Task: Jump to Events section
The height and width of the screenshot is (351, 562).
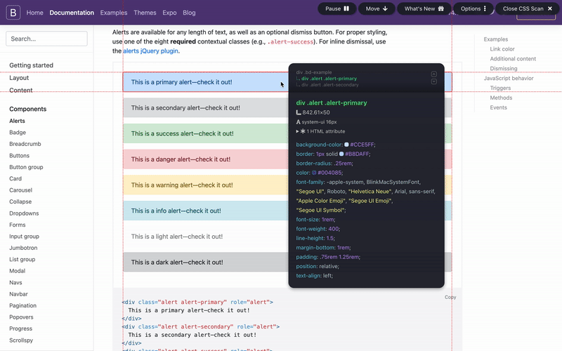Action: [x=499, y=107]
